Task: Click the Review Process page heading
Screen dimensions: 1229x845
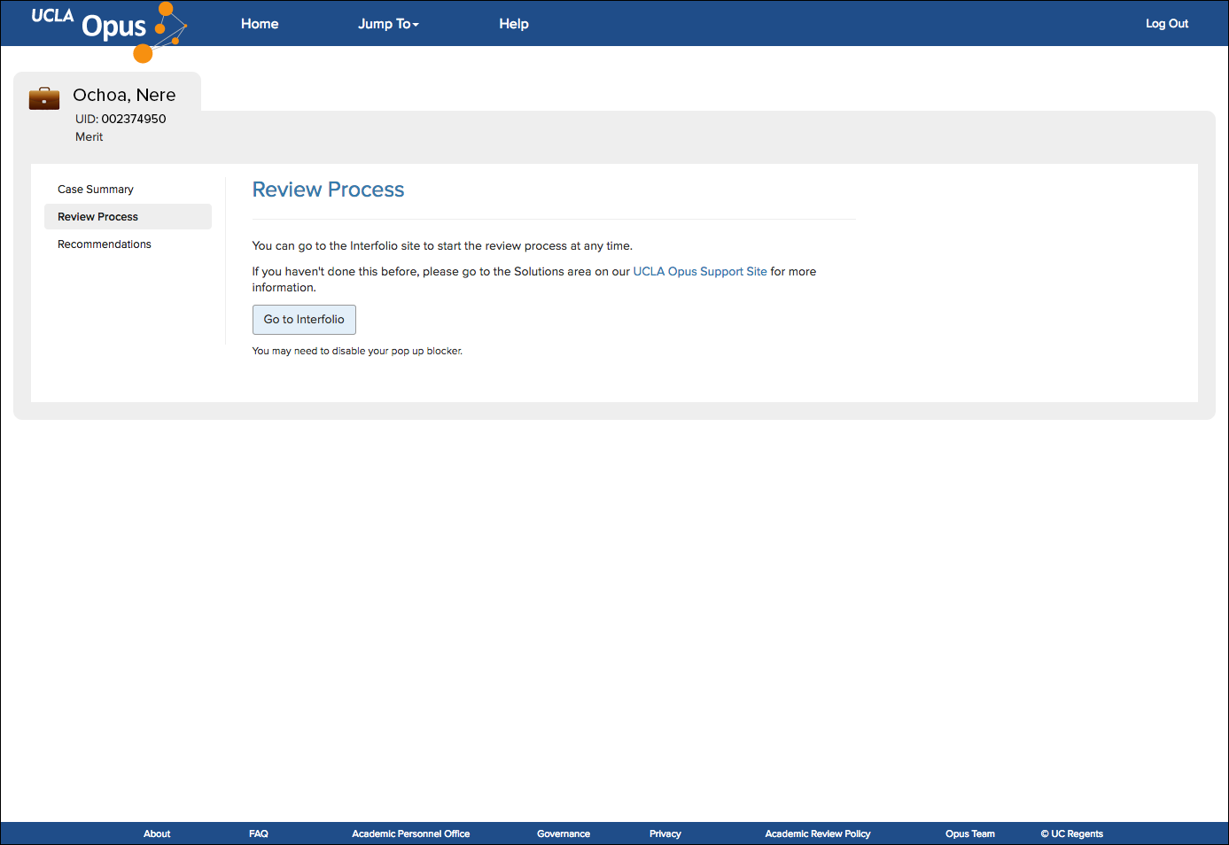Action: [x=329, y=190]
